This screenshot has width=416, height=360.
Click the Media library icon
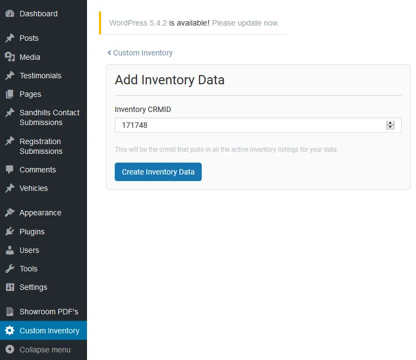(10, 57)
